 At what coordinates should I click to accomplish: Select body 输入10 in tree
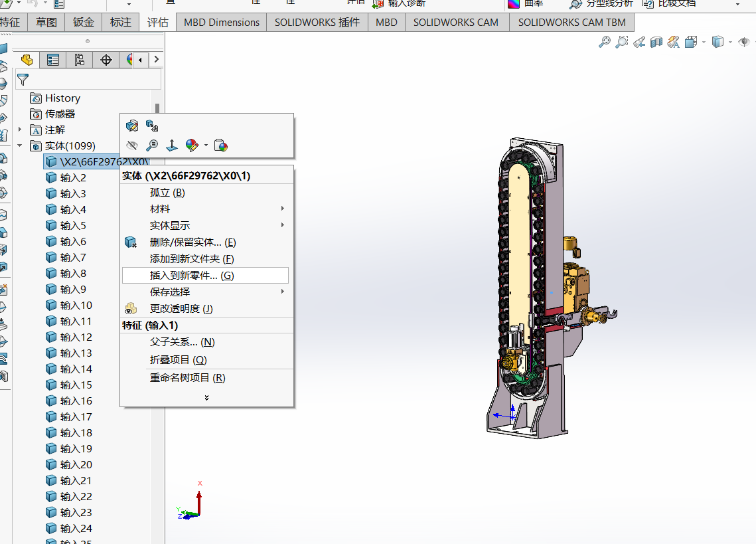pos(69,305)
